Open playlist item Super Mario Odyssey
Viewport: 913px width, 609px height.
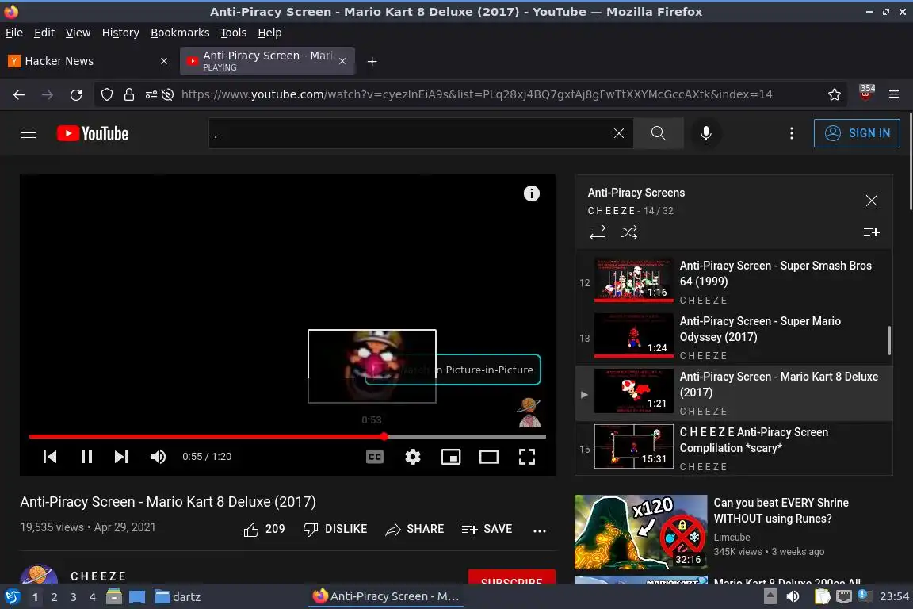734,338
